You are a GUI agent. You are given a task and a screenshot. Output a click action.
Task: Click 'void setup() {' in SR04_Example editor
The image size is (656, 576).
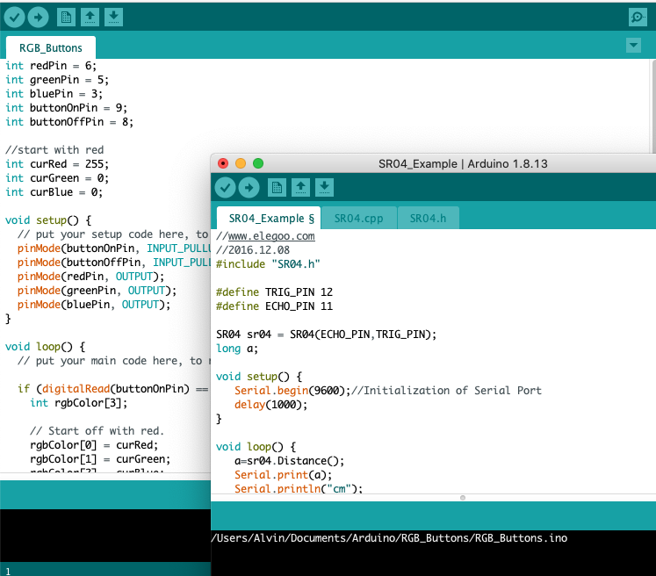pos(259,377)
